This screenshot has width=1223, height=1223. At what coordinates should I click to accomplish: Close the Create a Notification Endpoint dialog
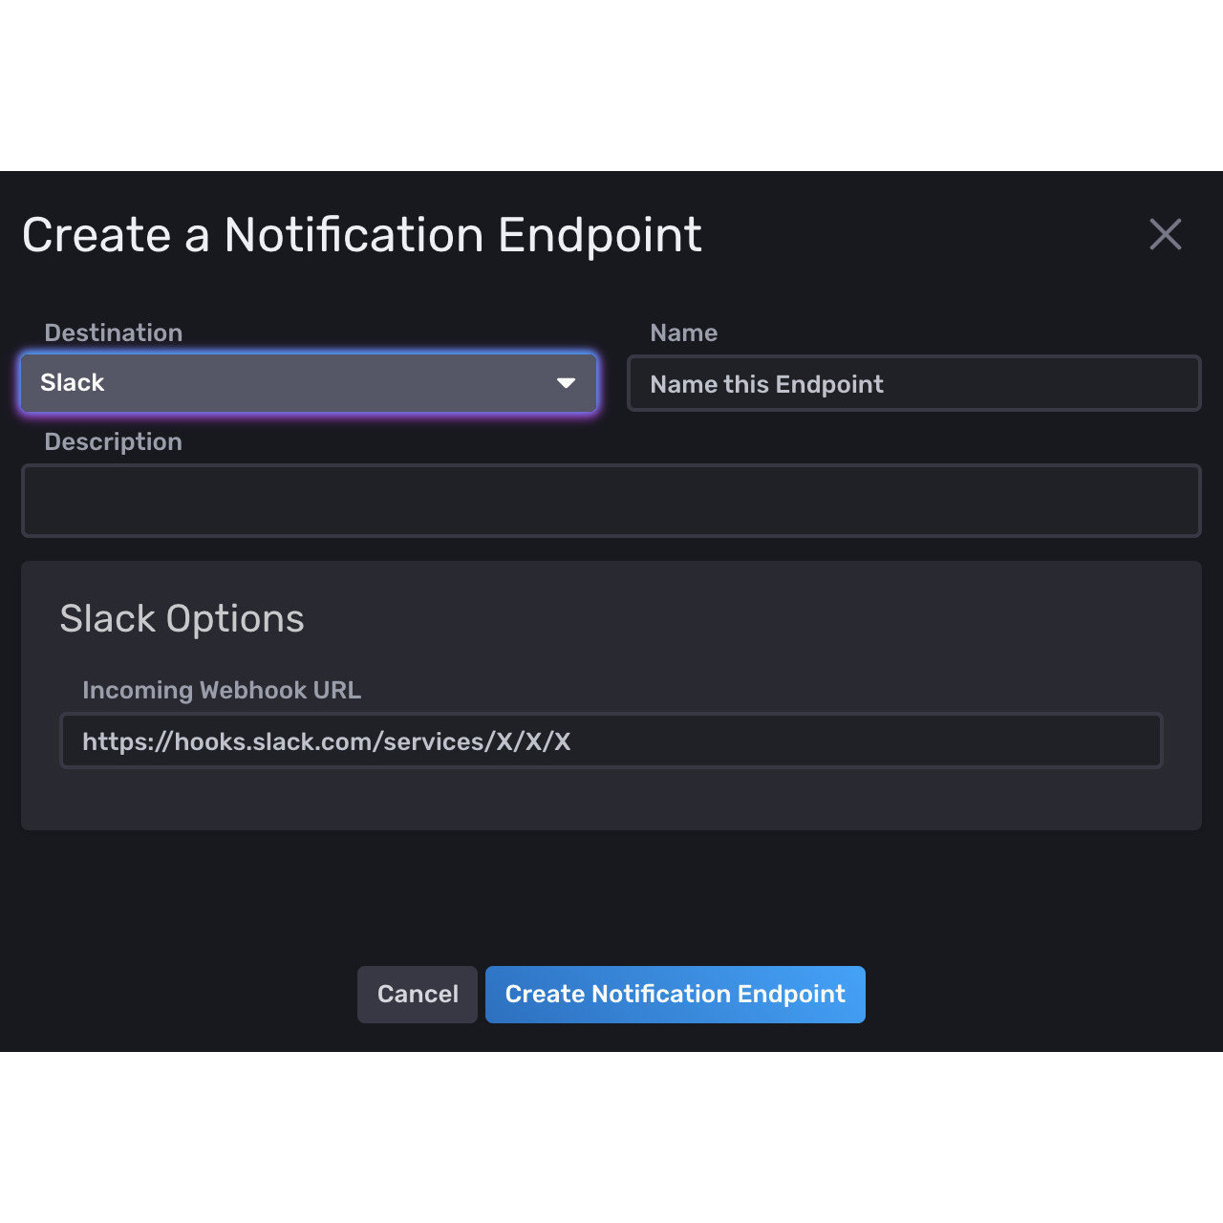(1165, 234)
